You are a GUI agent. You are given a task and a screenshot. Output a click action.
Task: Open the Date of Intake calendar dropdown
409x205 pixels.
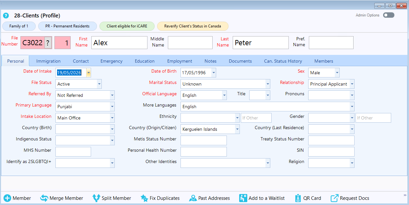point(88,73)
